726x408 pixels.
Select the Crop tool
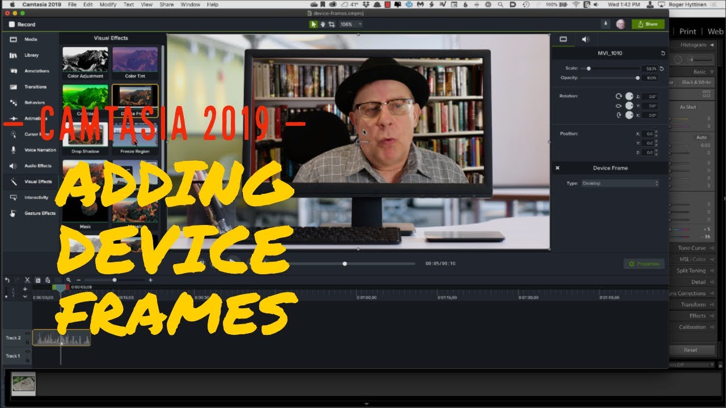332,24
